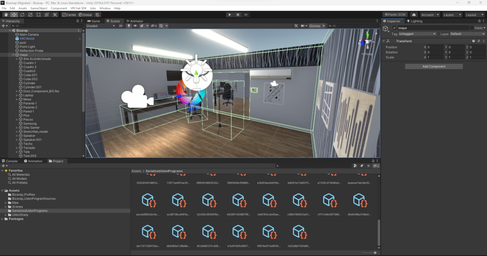Image resolution: width=487 pixels, height=256 pixels.
Task: Collapse the Transform component
Action: pos(384,41)
